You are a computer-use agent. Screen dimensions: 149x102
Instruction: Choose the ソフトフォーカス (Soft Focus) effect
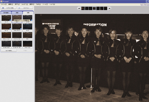coord(17,36)
